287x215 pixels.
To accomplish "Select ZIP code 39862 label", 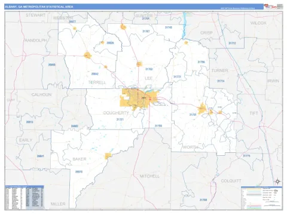I will [75, 126].
